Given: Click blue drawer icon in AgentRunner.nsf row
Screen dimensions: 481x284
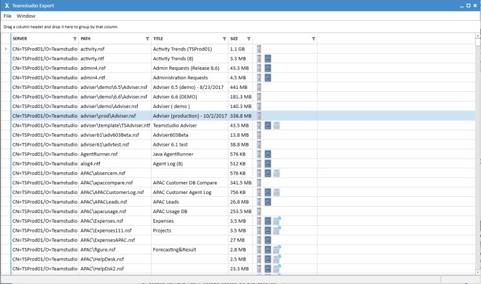Looking at the screenshot, I should (268, 154).
